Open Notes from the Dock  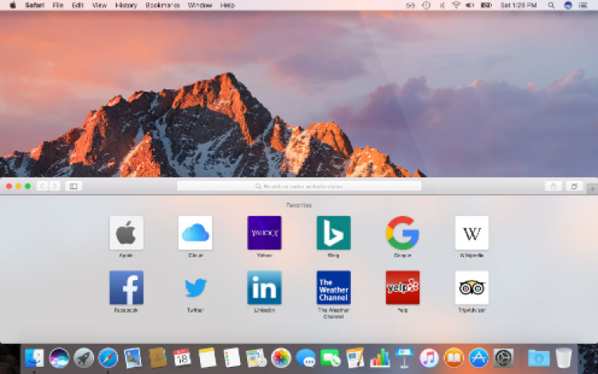(x=207, y=358)
